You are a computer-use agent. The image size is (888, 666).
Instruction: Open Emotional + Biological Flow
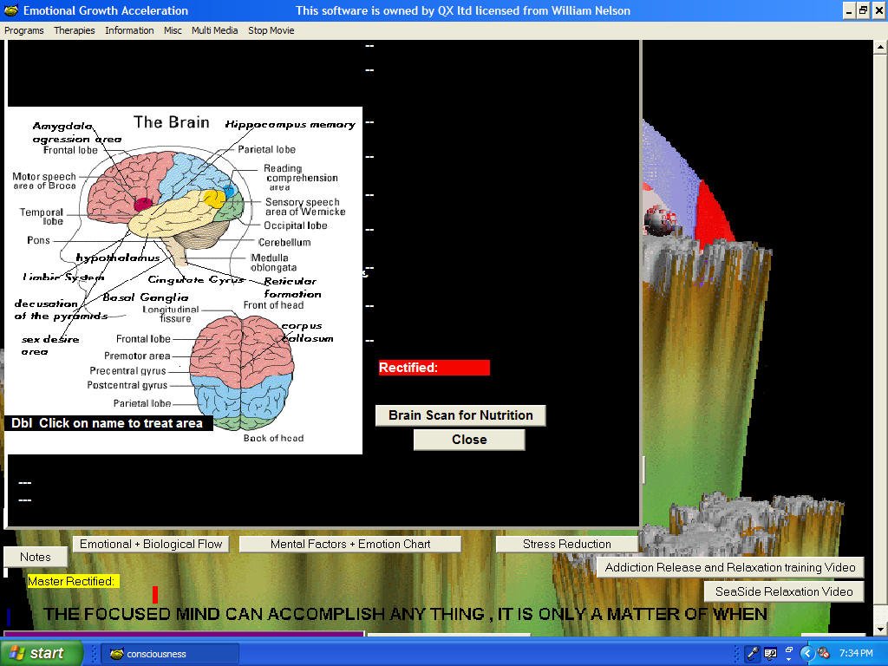click(x=151, y=544)
